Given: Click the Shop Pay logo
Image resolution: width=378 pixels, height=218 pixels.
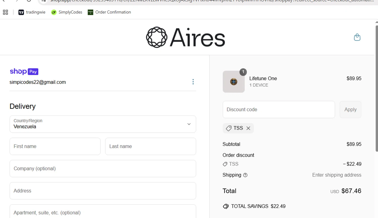Looking at the screenshot, I should (24, 72).
